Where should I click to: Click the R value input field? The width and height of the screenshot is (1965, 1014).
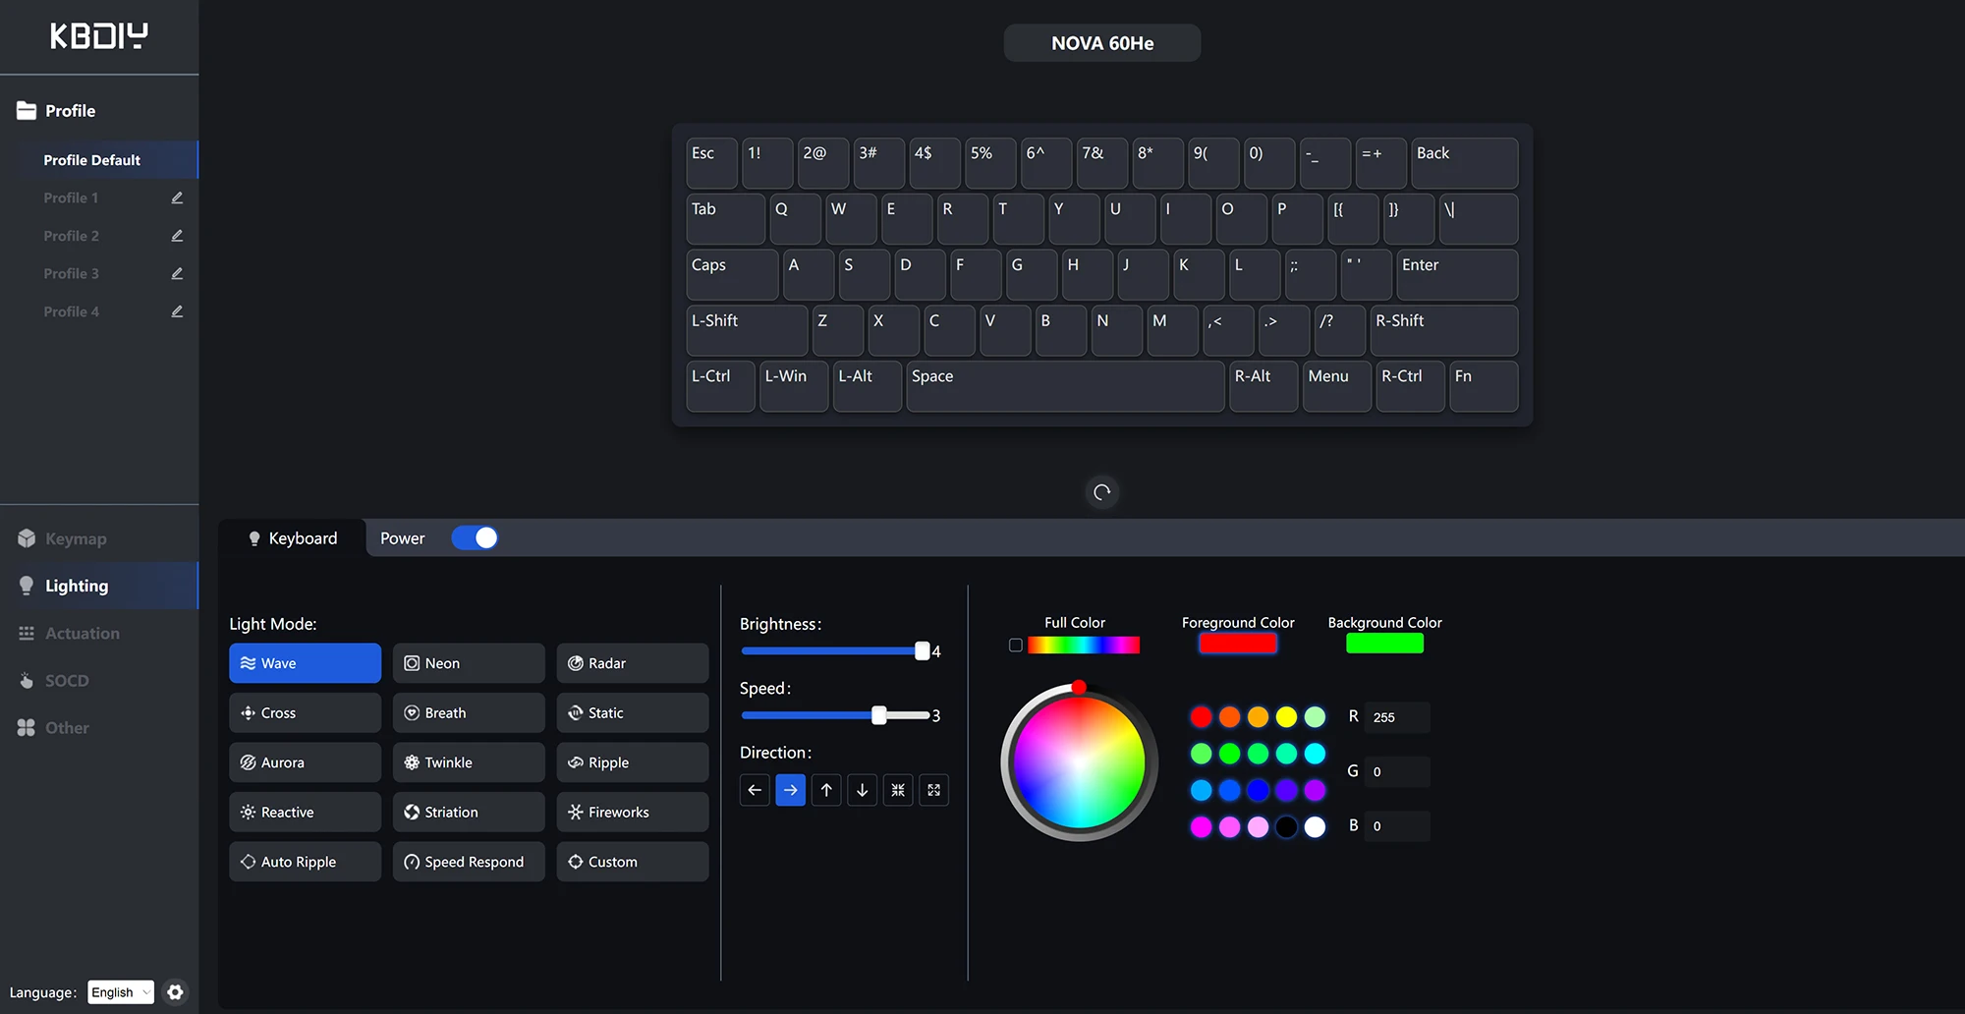click(x=1397, y=717)
